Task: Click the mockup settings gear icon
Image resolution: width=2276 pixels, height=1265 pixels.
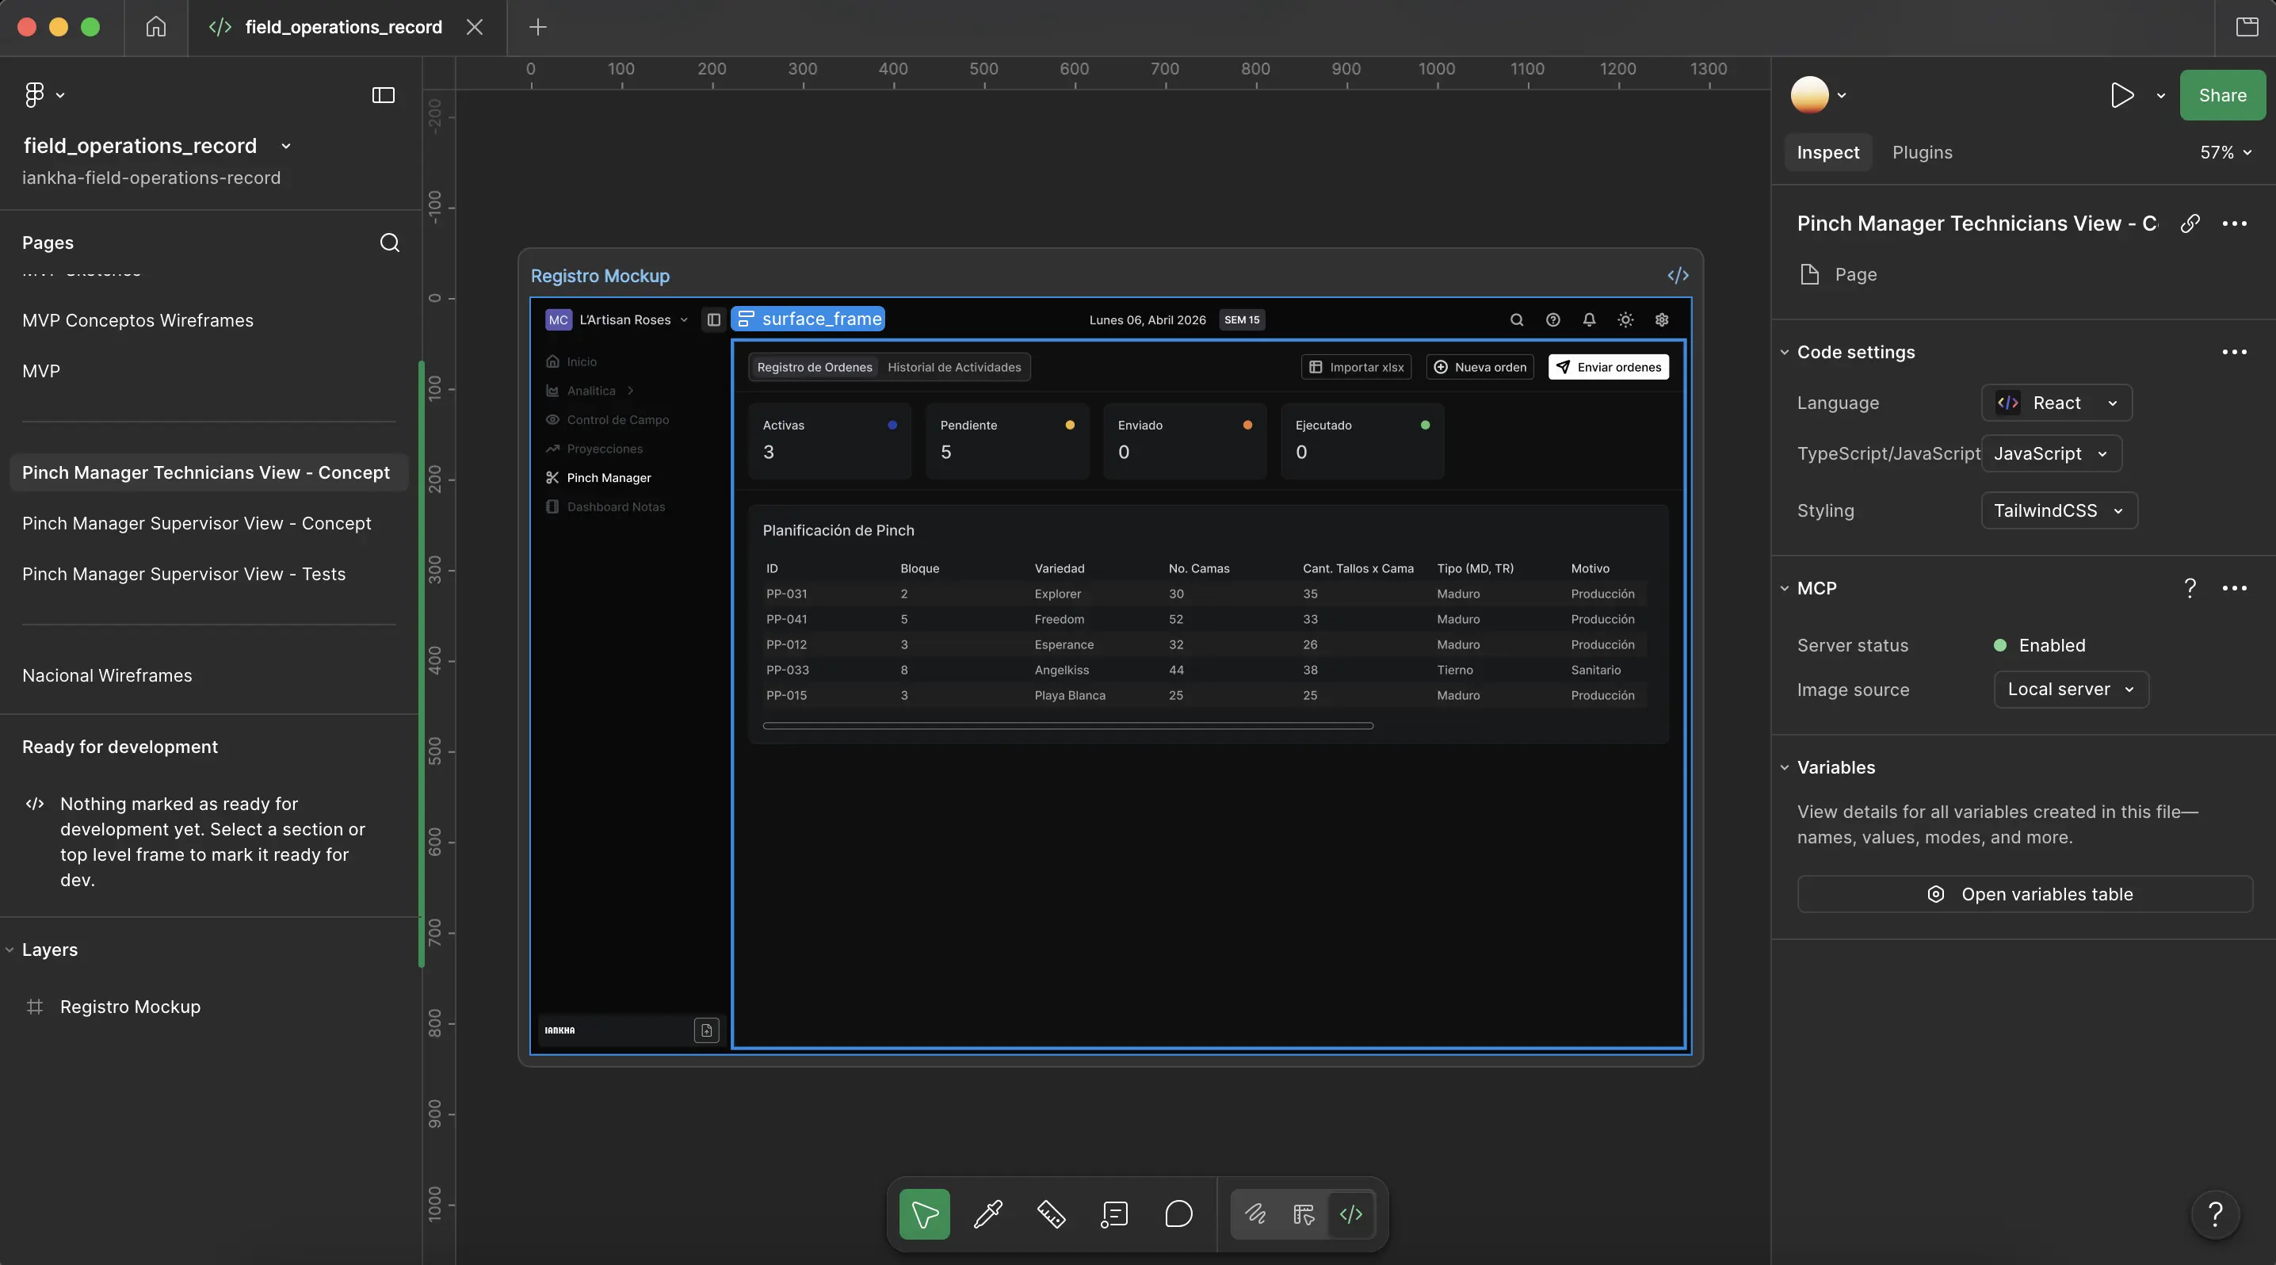Action: click(1661, 319)
